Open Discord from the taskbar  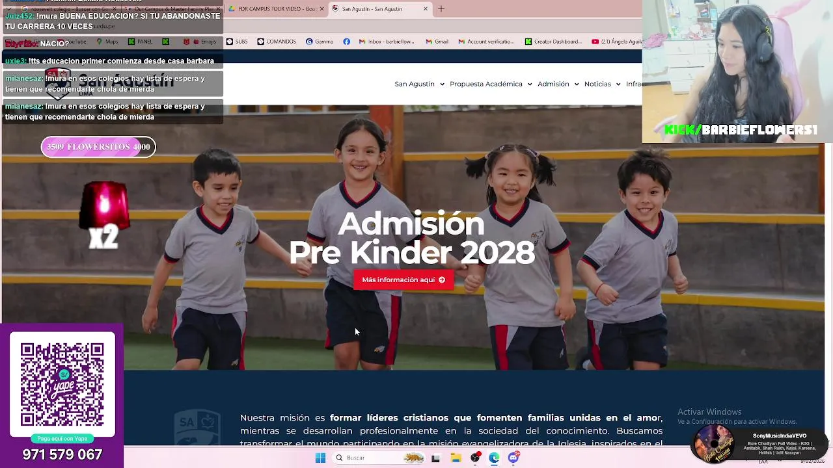[x=513, y=458]
